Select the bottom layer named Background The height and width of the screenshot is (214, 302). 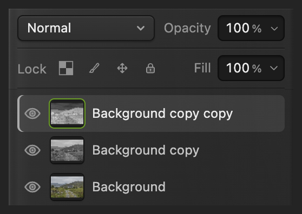tap(129, 187)
